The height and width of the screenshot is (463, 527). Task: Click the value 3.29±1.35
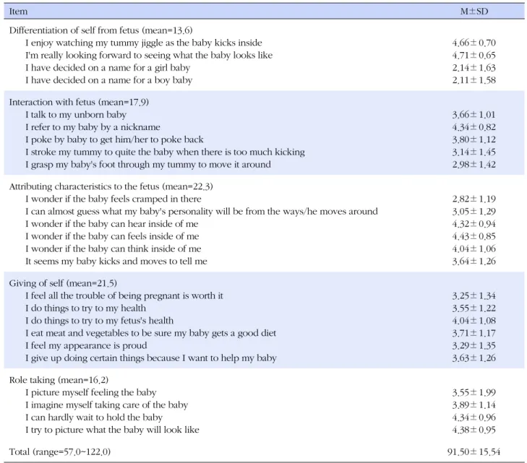tap(474, 345)
